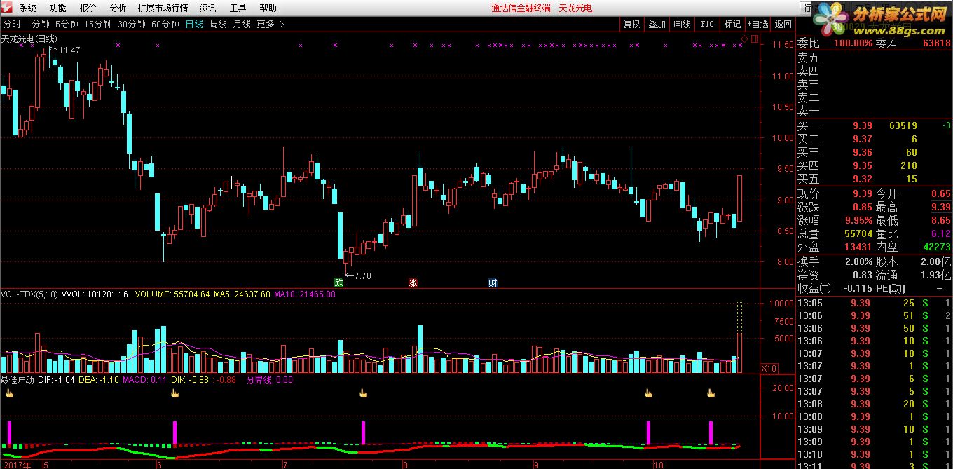Select the 周线 weekly period tab
953x469 pixels.
tap(218, 24)
